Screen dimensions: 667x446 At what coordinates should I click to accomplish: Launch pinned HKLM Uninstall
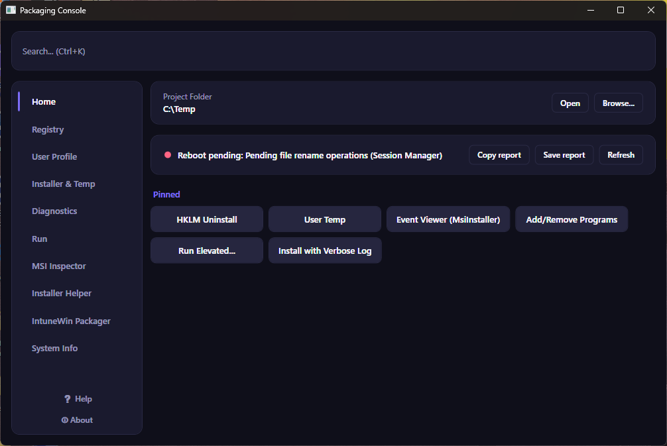click(x=207, y=219)
